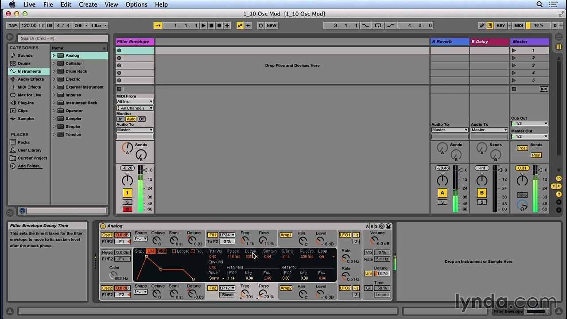Enable MIDI map mode switch
This screenshot has height=319, width=567.
pos(519,26)
